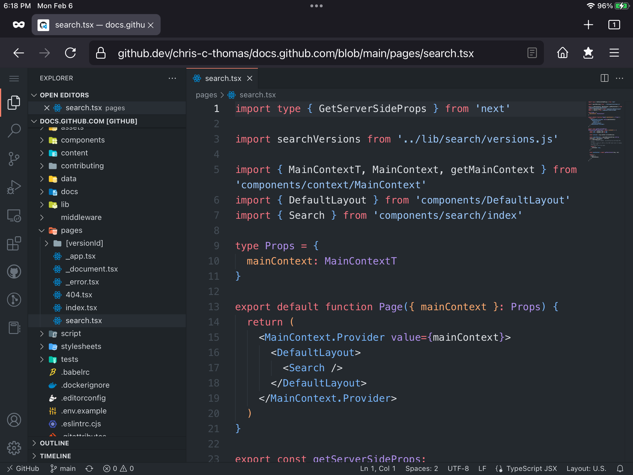This screenshot has width=633, height=475.
Task: Select the browser tab search.tsx — docs.githu
Action: pyautogui.click(x=96, y=25)
